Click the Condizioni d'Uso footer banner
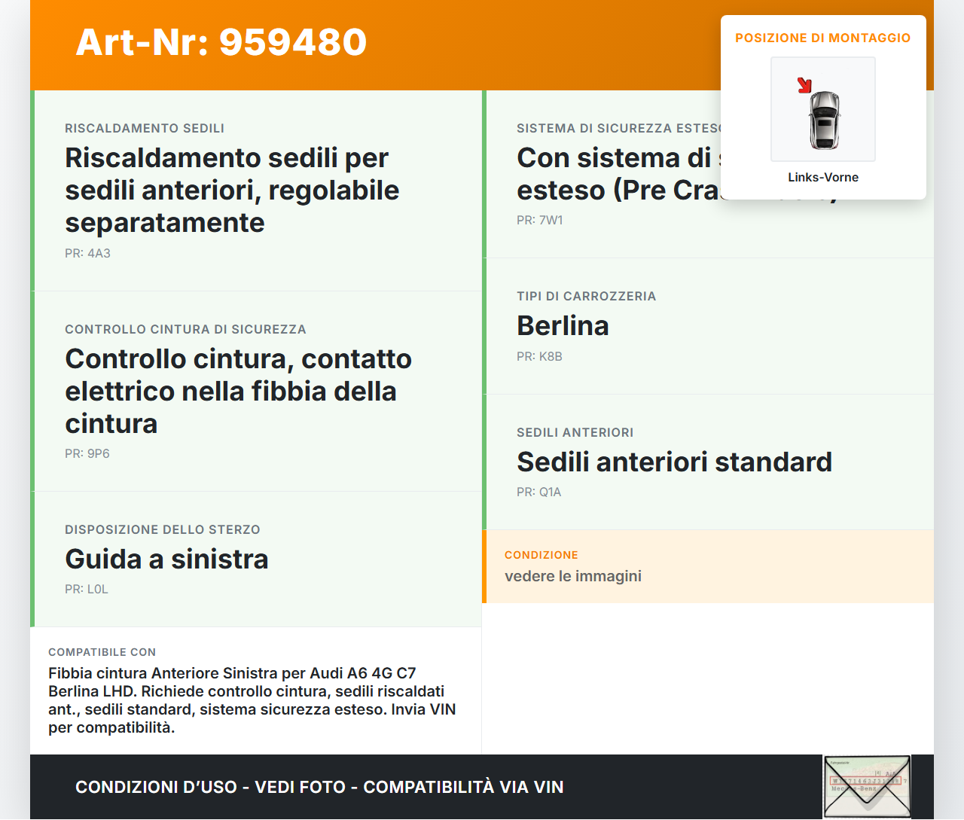 tap(319, 787)
